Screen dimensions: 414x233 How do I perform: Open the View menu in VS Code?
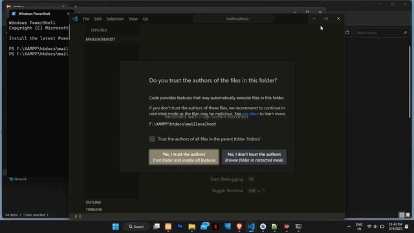coord(133,19)
